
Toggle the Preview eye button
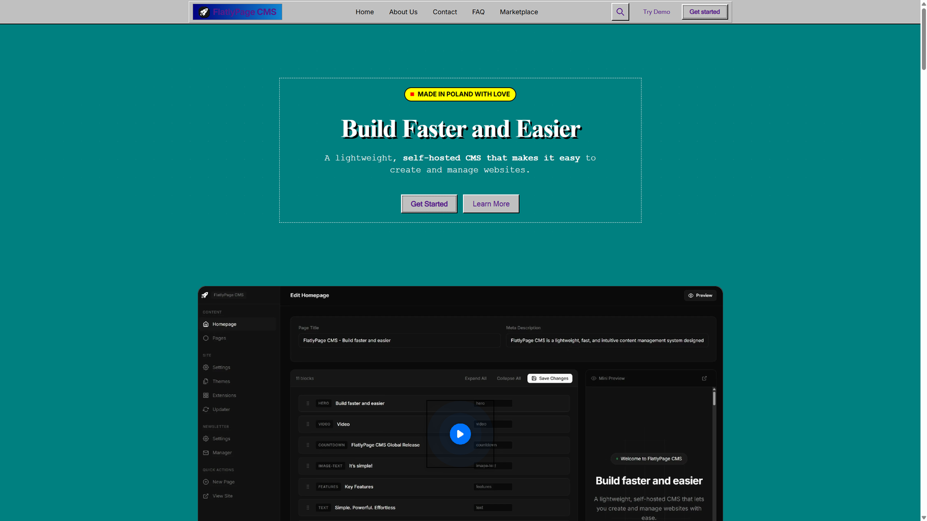[700, 295]
